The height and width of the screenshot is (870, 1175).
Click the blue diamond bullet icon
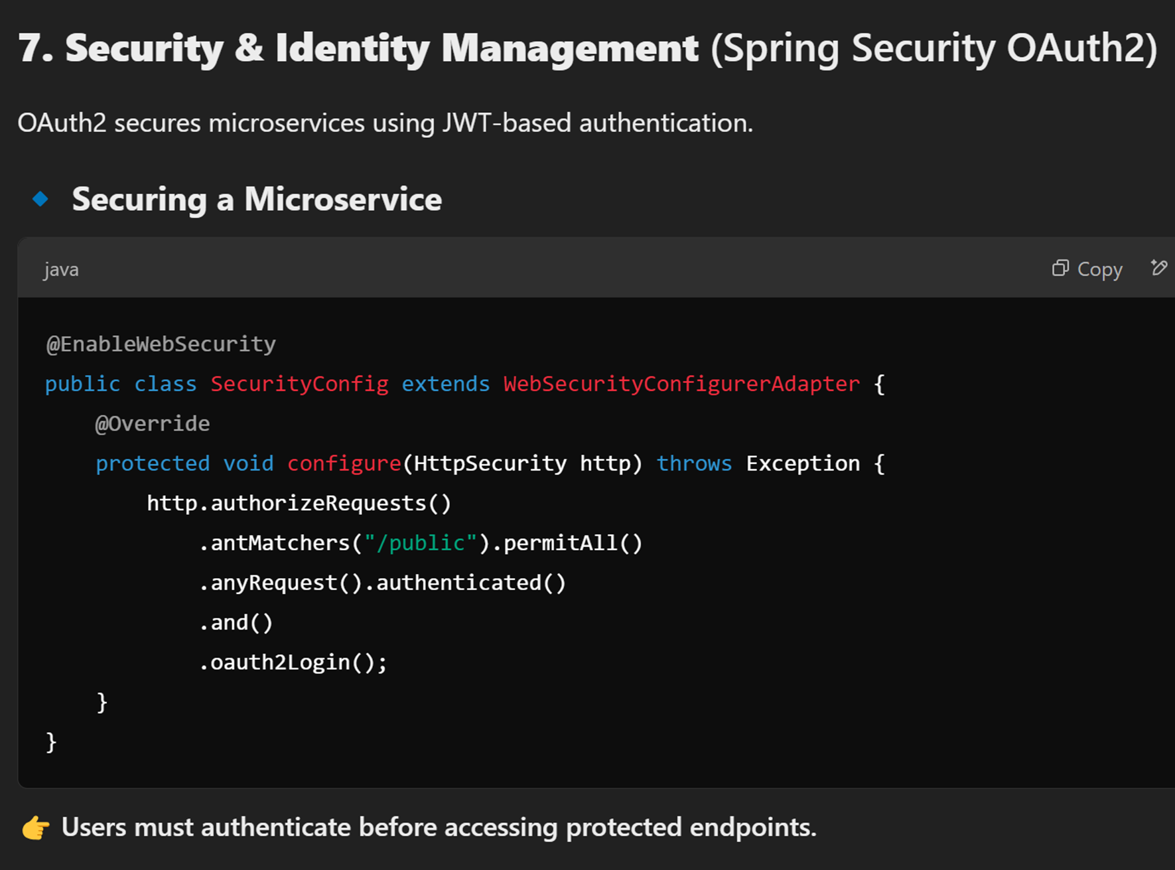tap(40, 198)
